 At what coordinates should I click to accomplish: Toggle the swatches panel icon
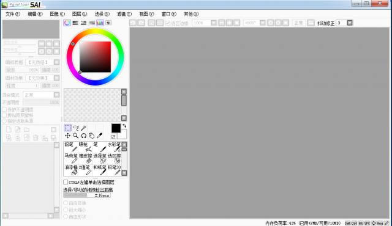(x=100, y=23)
